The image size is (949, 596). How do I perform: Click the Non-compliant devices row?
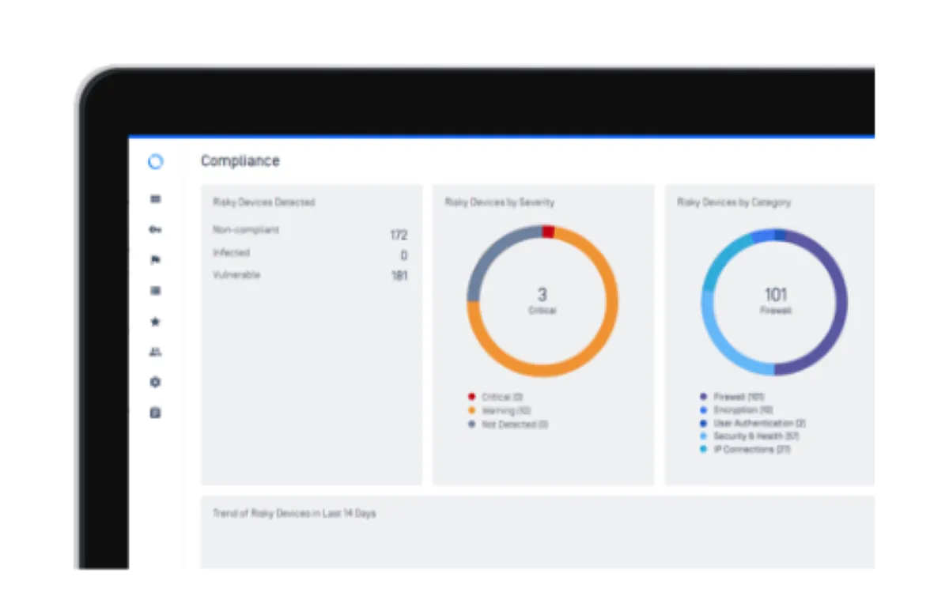[310, 232]
